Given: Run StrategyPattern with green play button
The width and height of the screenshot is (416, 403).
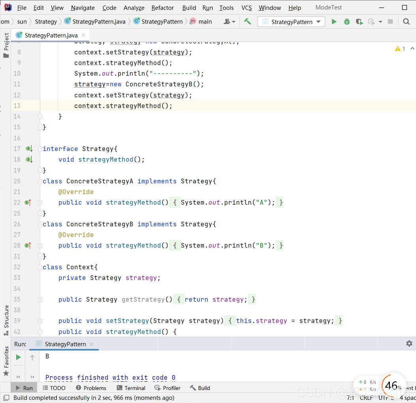Looking at the screenshot, I should [x=334, y=22].
